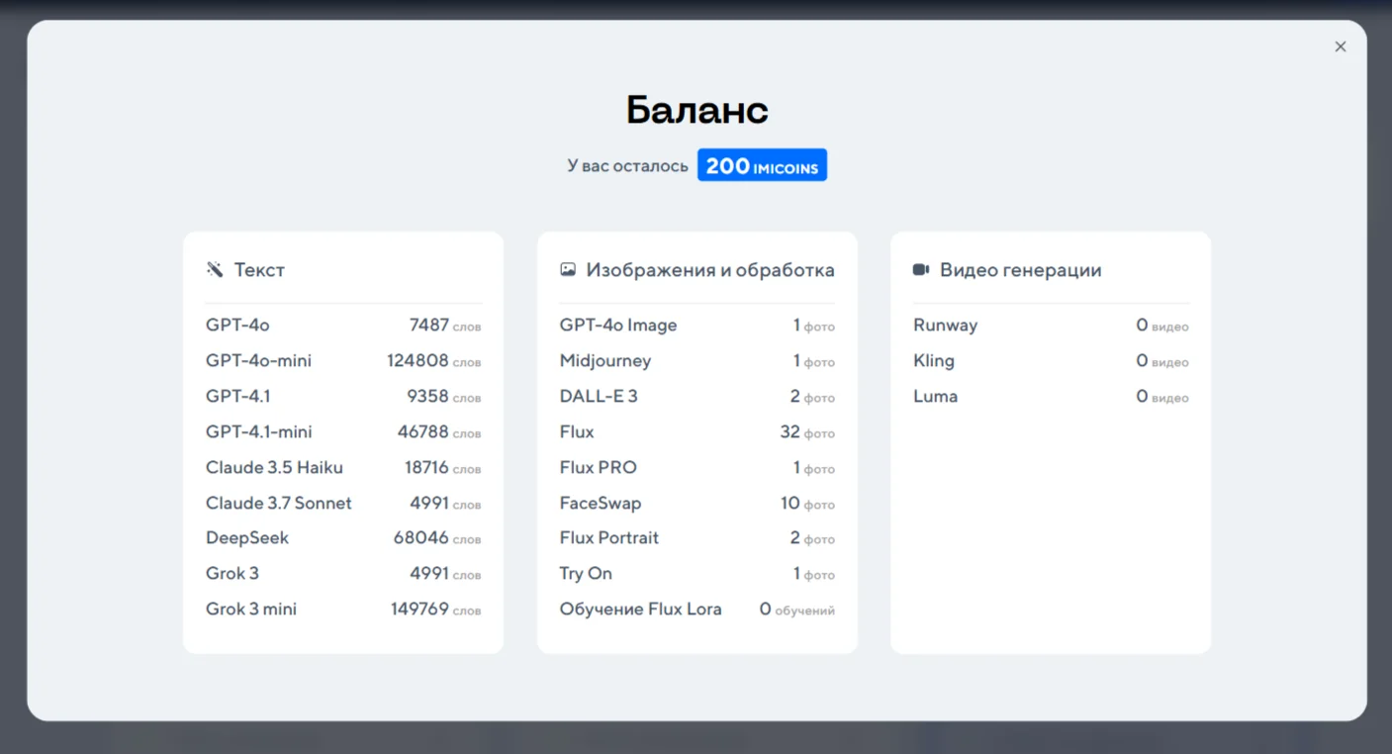Click the 9358 слов value
Image resolution: width=1392 pixels, height=754 pixels.
tap(444, 397)
